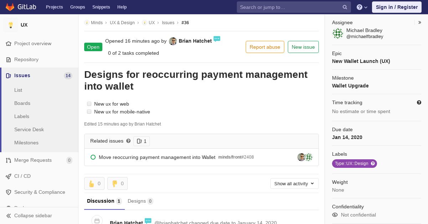The width and height of the screenshot is (428, 224).
Task: Open the Issues List sidebar item
Action: click(x=18, y=90)
